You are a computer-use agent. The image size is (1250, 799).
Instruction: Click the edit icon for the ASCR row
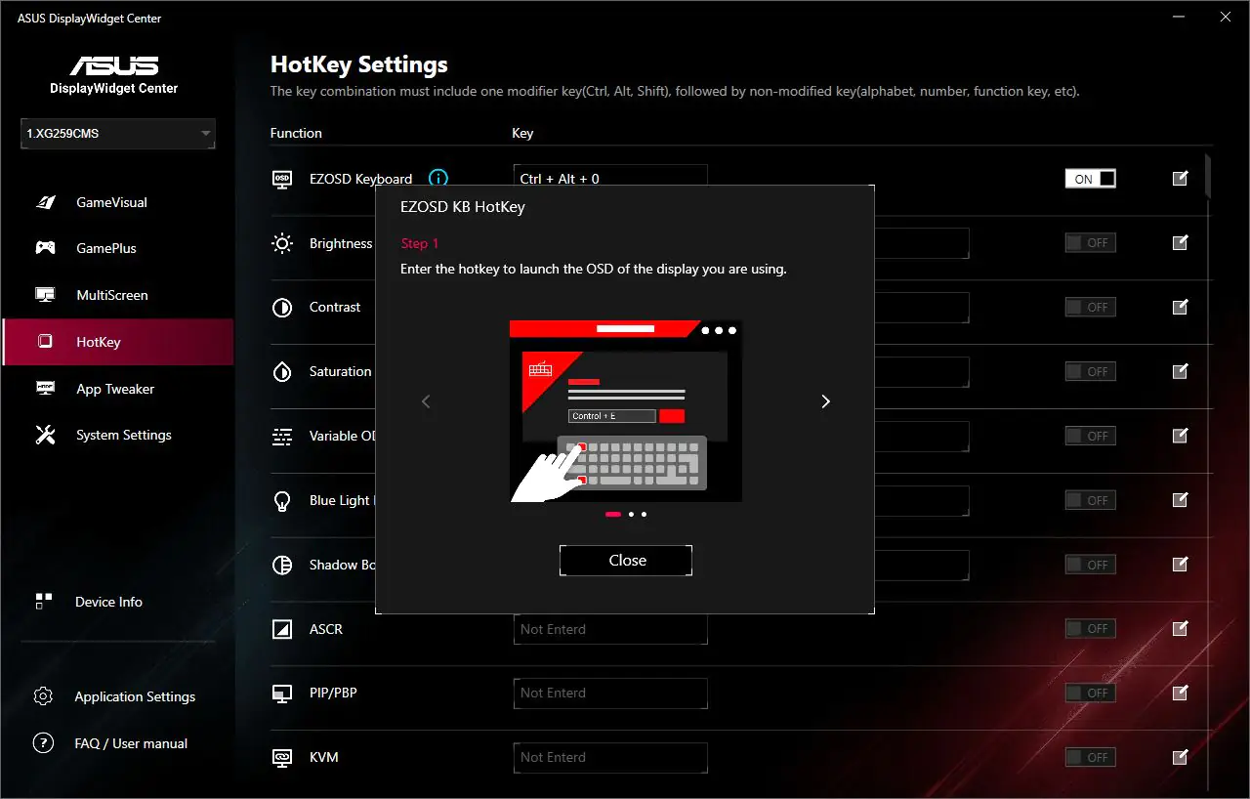(1180, 629)
